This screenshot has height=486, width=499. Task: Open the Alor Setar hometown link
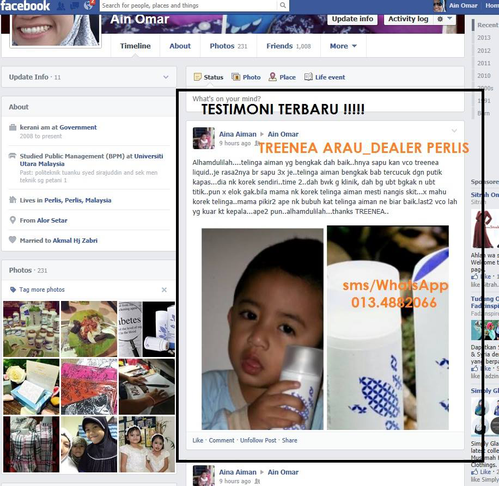pyautogui.click(x=52, y=220)
